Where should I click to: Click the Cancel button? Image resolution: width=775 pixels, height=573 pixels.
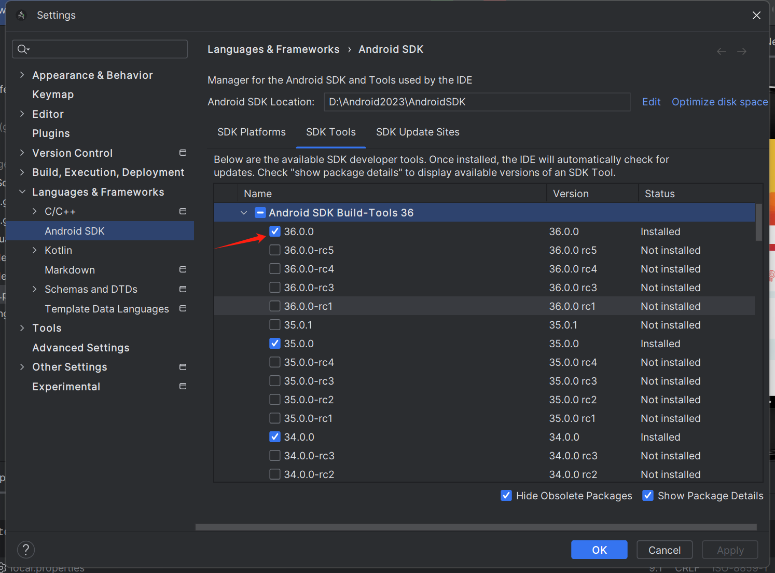click(x=665, y=550)
